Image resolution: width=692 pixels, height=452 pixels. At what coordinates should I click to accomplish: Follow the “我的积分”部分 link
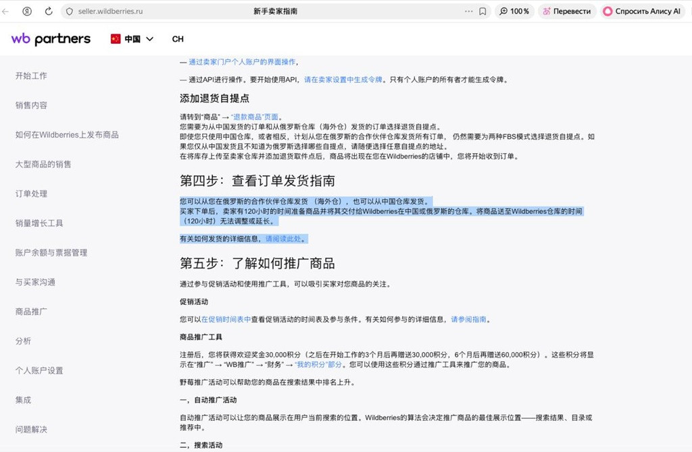[x=318, y=365]
